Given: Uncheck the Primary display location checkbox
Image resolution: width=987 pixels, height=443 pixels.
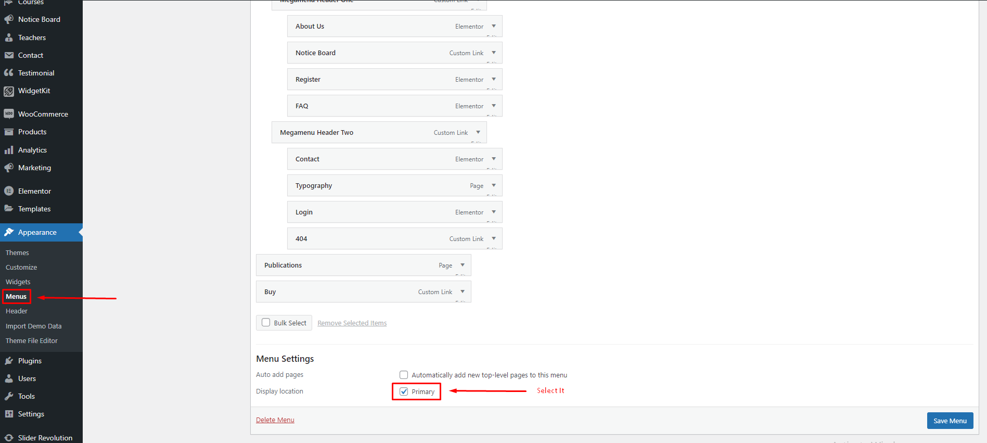Looking at the screenshot, I should [404, 391].
